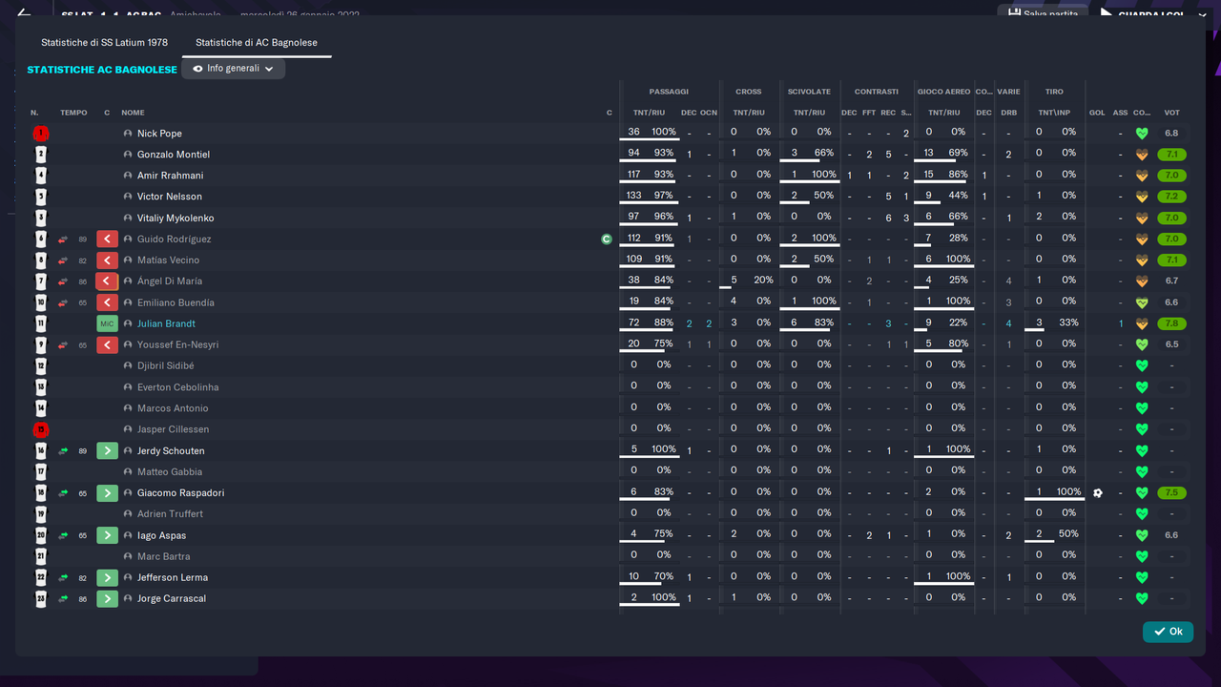Select the Statistiche di AC Bagnolese tab
The width and height of the screenshot is (1221, 687).
[257, 43]
